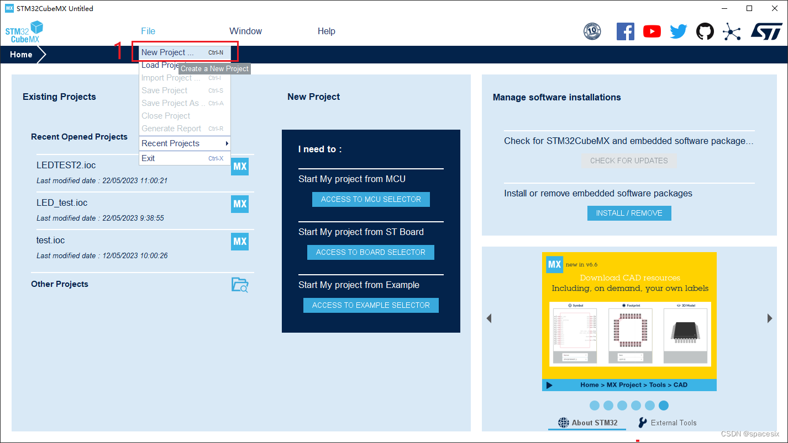Switch to External Tools tab
788x443 pixels.
[667, 423]
